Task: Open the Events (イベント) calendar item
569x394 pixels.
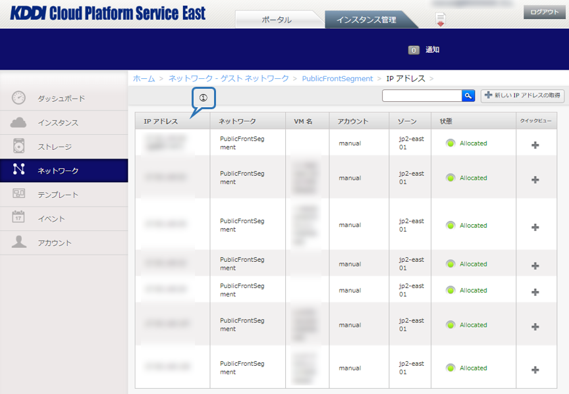Action: coord(51,218)
